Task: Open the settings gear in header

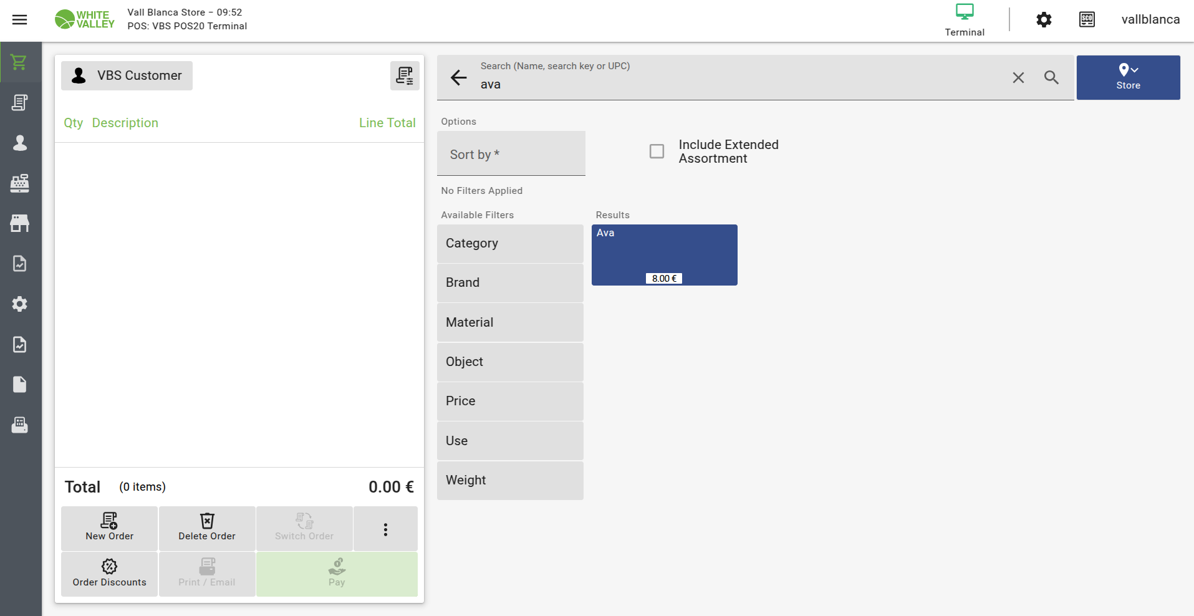Action: click(x=1044, y=20)
